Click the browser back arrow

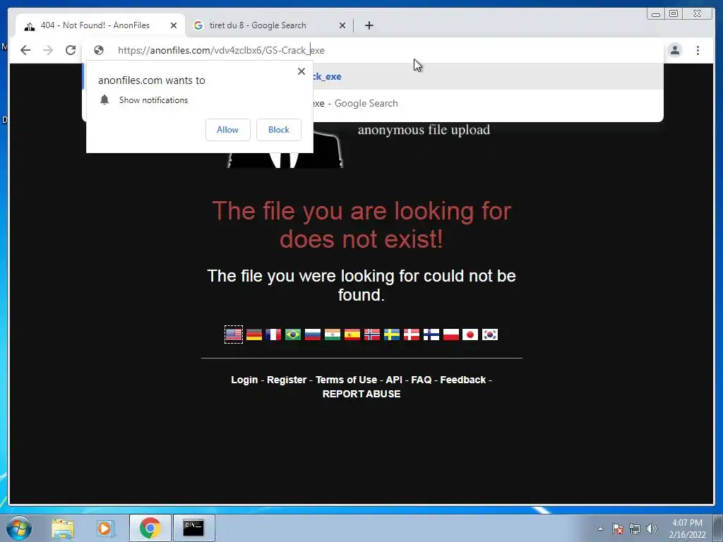(x=25, y=50)
